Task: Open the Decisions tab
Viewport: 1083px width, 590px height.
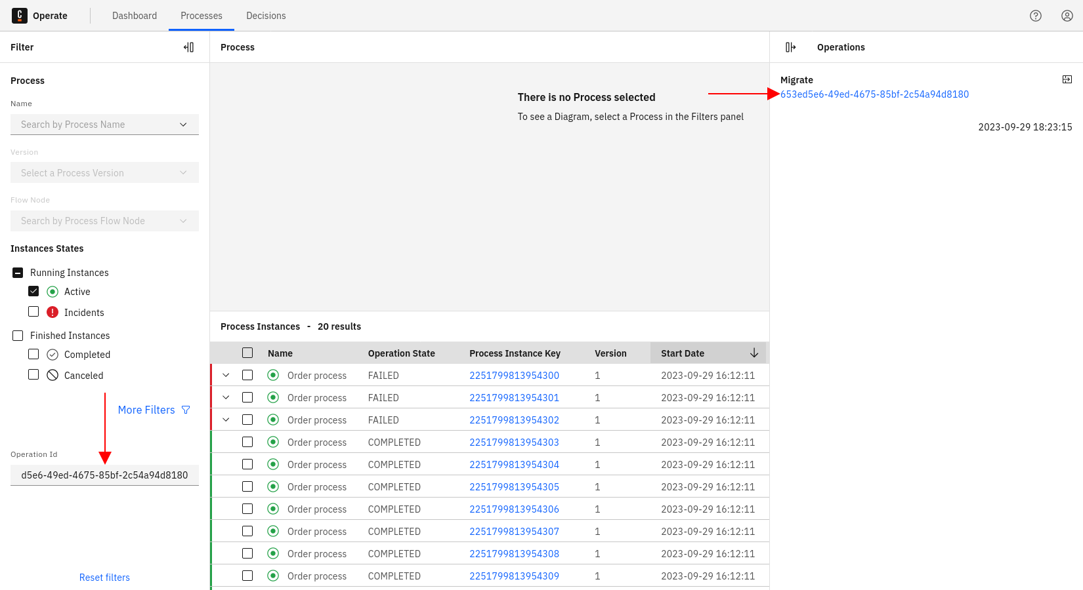Action: click(266, 16)
